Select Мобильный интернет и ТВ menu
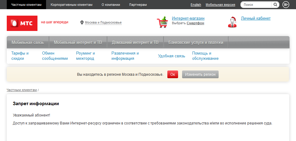 [78, 42]
